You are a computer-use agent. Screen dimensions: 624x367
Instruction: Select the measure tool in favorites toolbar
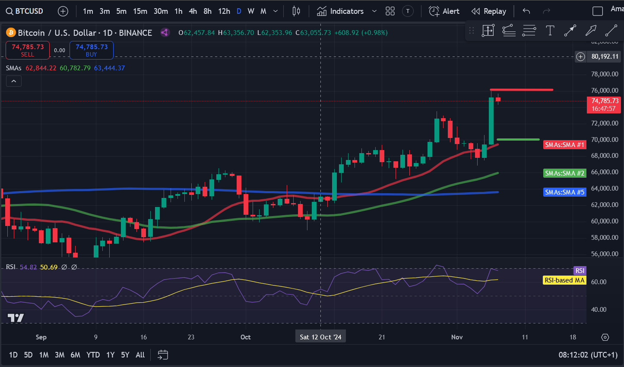coord(488,31)
